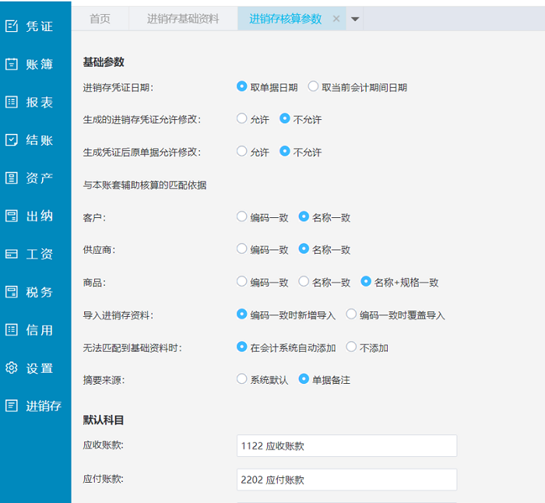This screenshot has height=503, width=545.
Task: Click the 设置 settings gear icon
Action: click(12, 368)
